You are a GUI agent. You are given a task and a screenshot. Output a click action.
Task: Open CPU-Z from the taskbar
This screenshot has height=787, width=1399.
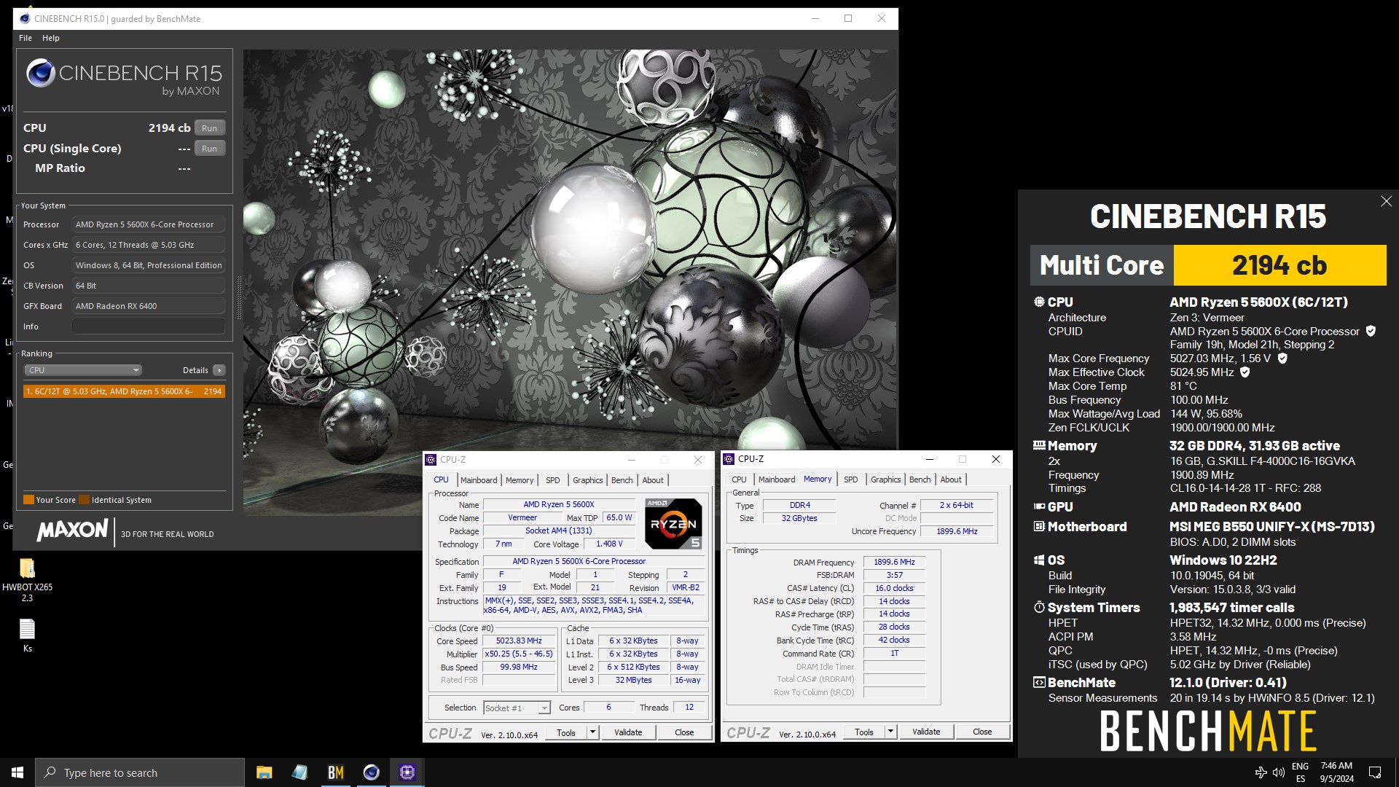407,772
